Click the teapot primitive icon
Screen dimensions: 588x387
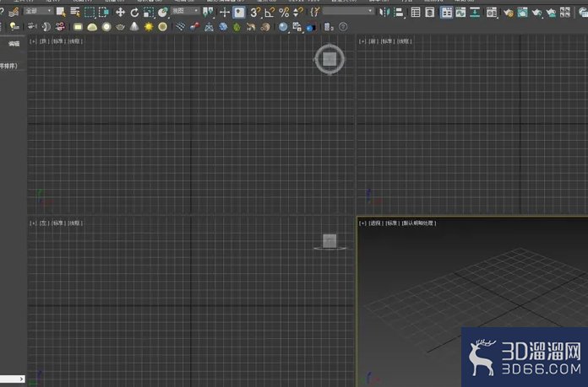[x=120, y=27]
